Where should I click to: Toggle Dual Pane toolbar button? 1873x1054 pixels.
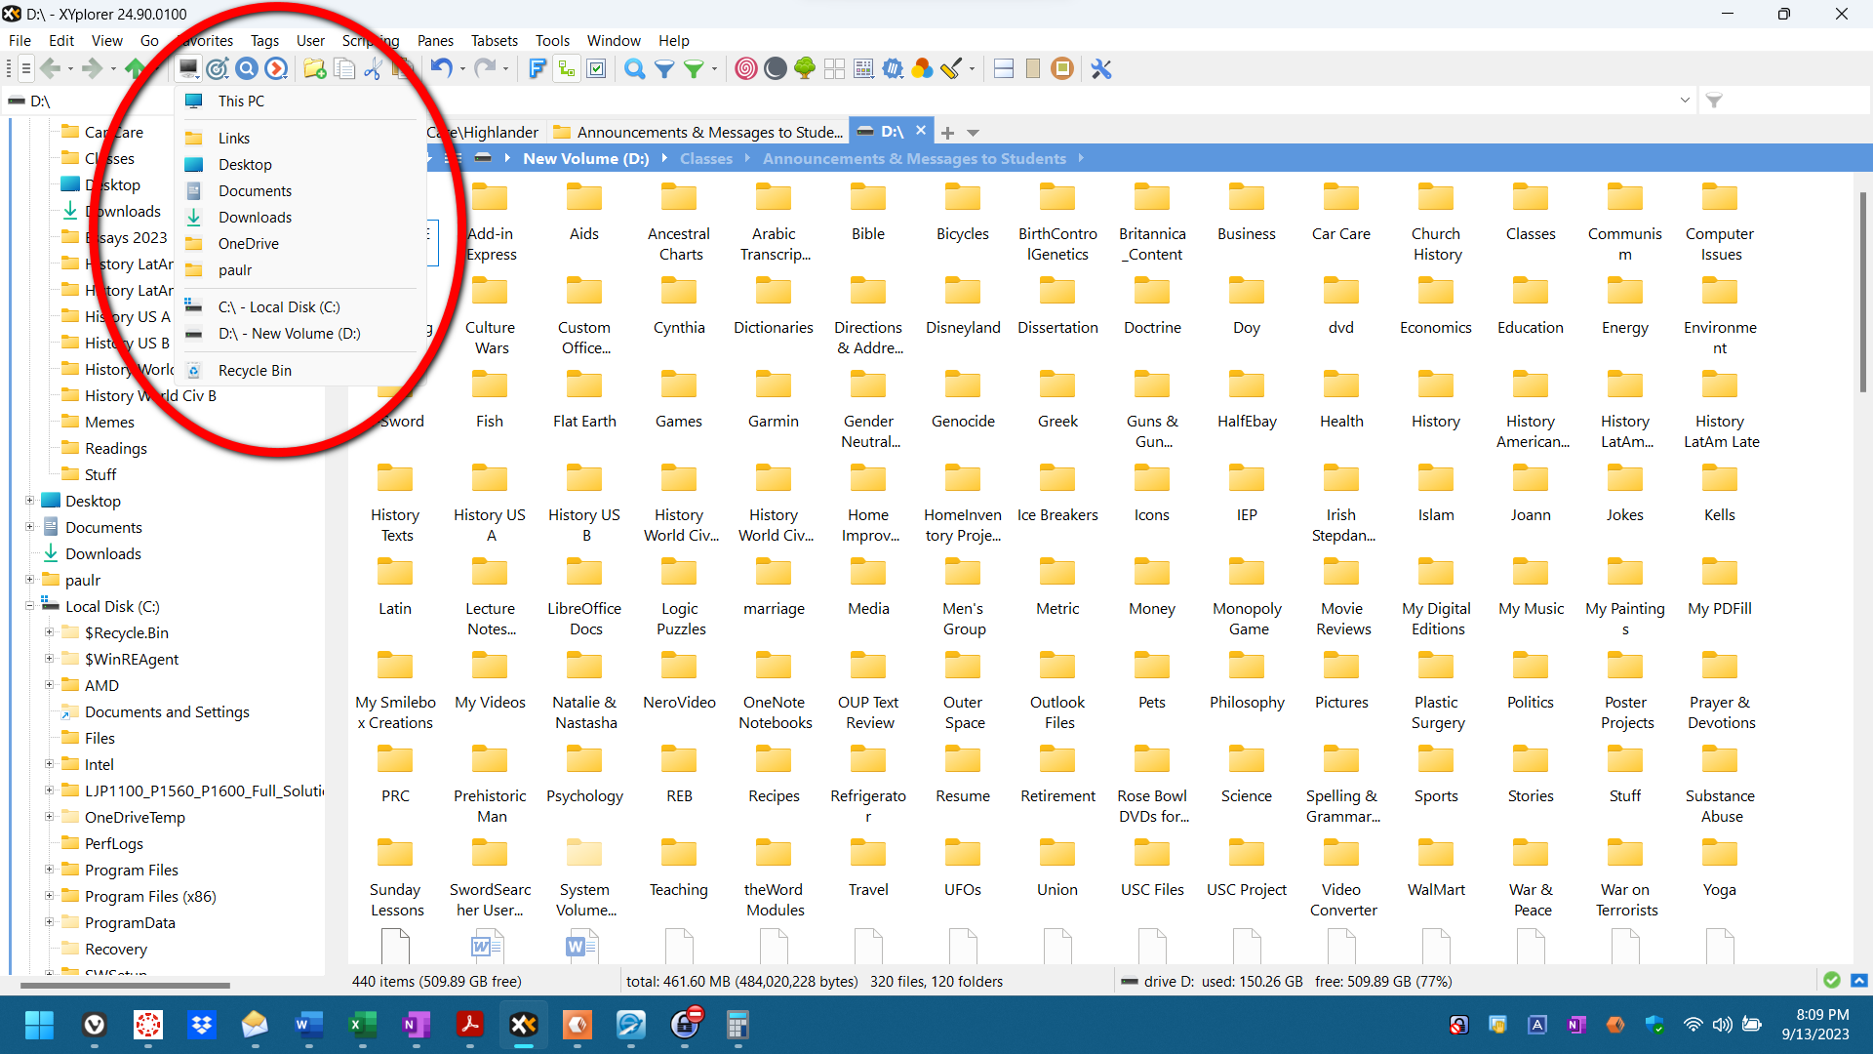1004,68
